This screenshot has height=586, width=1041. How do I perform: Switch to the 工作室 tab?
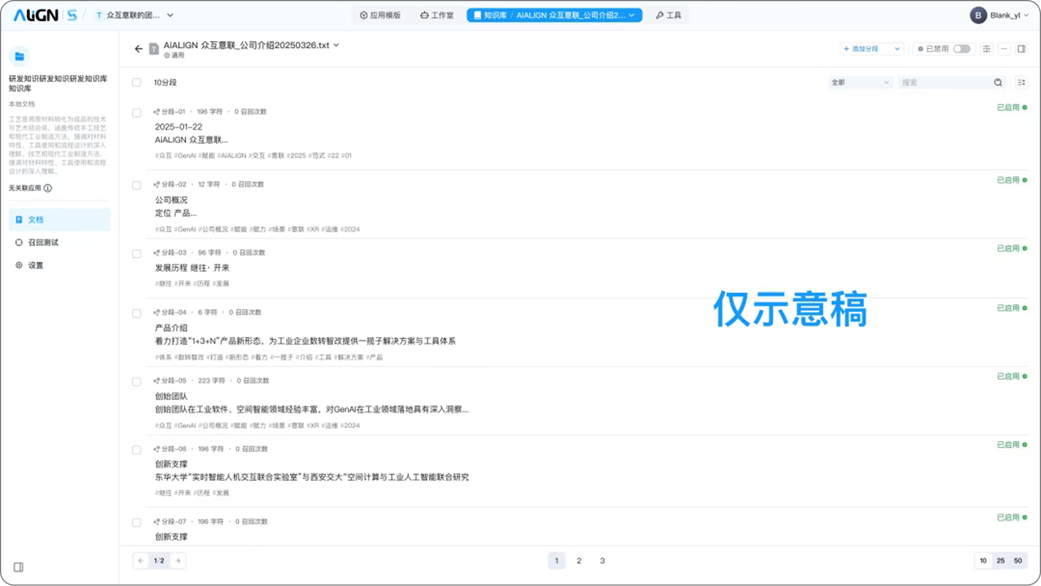[437, 16]
